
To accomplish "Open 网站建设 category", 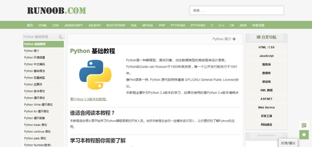I will pyautogui.click(x=266, y=125).
